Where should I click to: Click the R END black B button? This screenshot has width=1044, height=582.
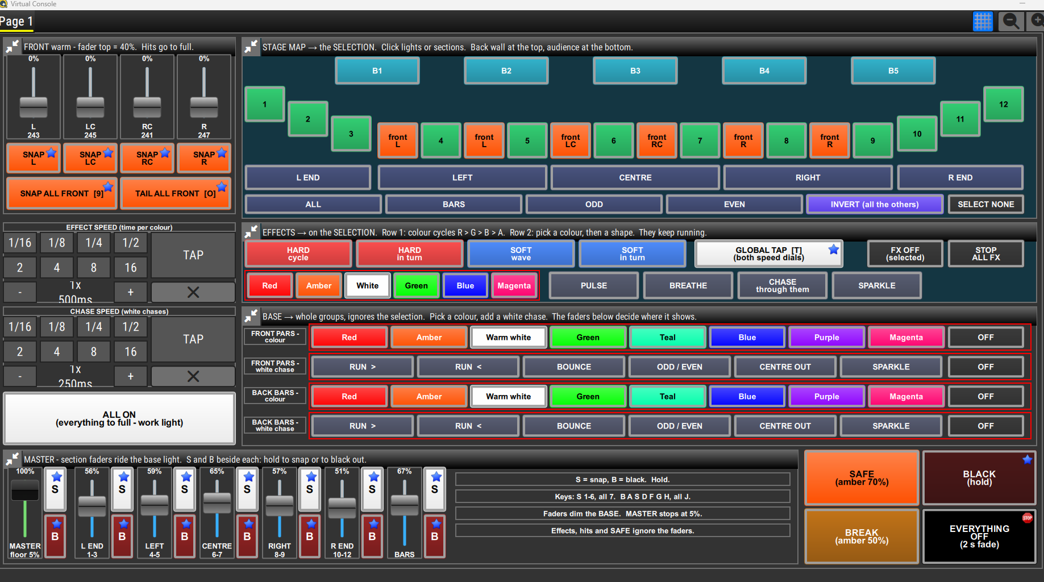click(372, 536)
